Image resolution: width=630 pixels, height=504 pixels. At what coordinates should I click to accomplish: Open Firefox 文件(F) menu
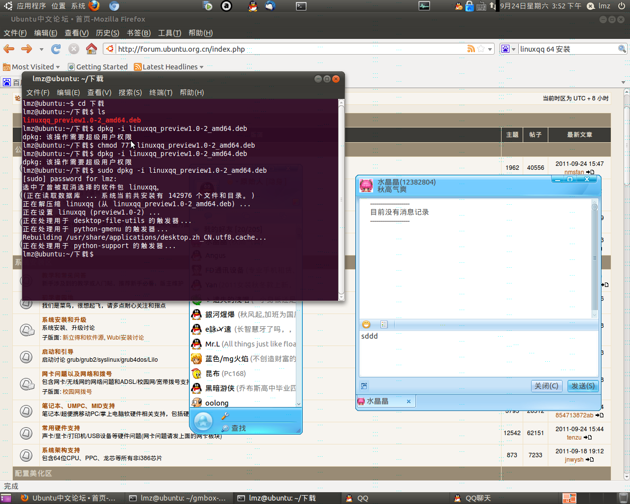tap(15, 33)
